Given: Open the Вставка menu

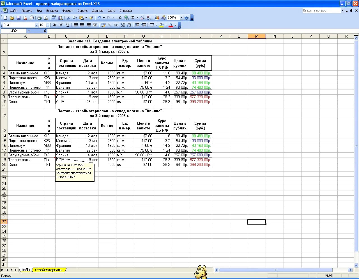Looking at the screenshot, I should [x=52, y=11].
